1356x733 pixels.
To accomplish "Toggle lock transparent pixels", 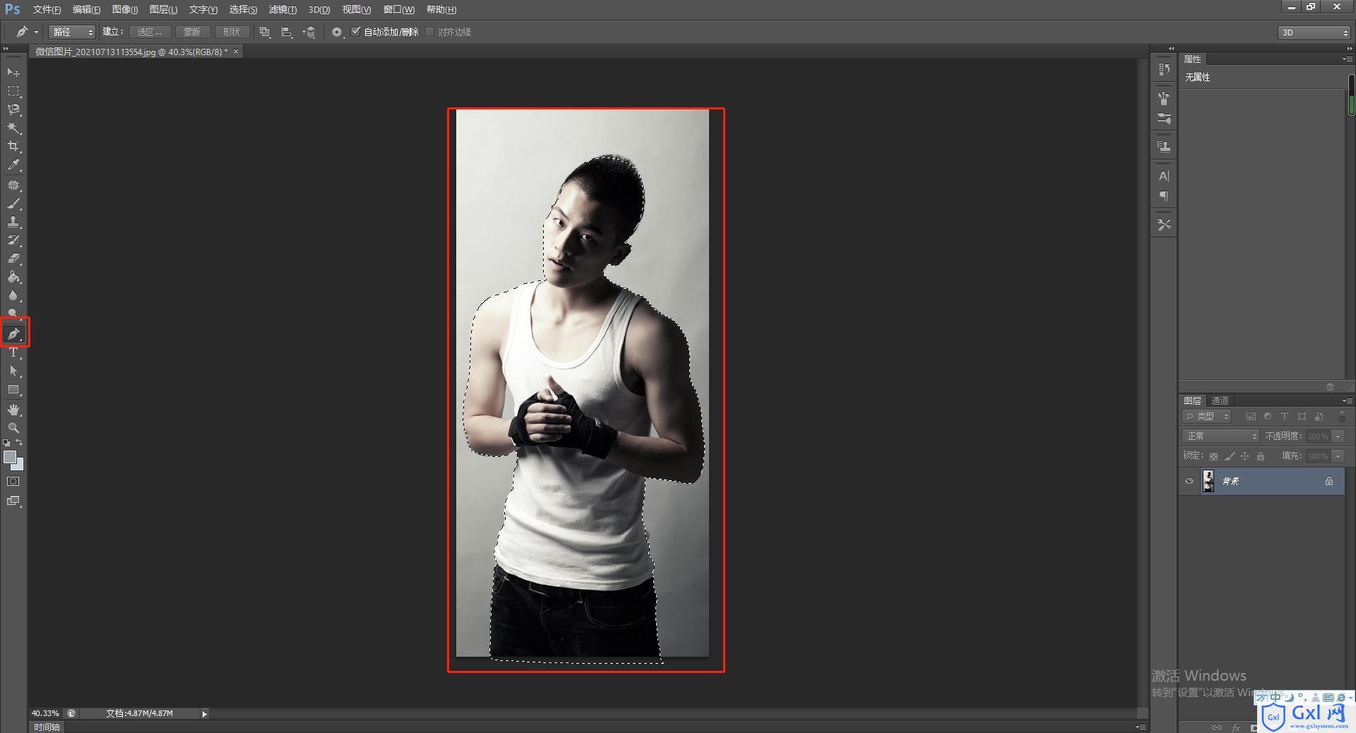I will 1213,456.
